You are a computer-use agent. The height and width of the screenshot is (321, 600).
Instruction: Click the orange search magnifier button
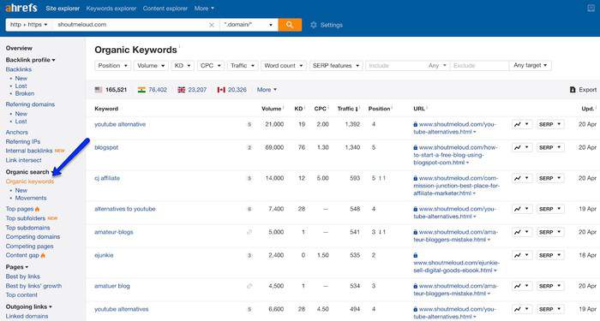coord(290,25)
